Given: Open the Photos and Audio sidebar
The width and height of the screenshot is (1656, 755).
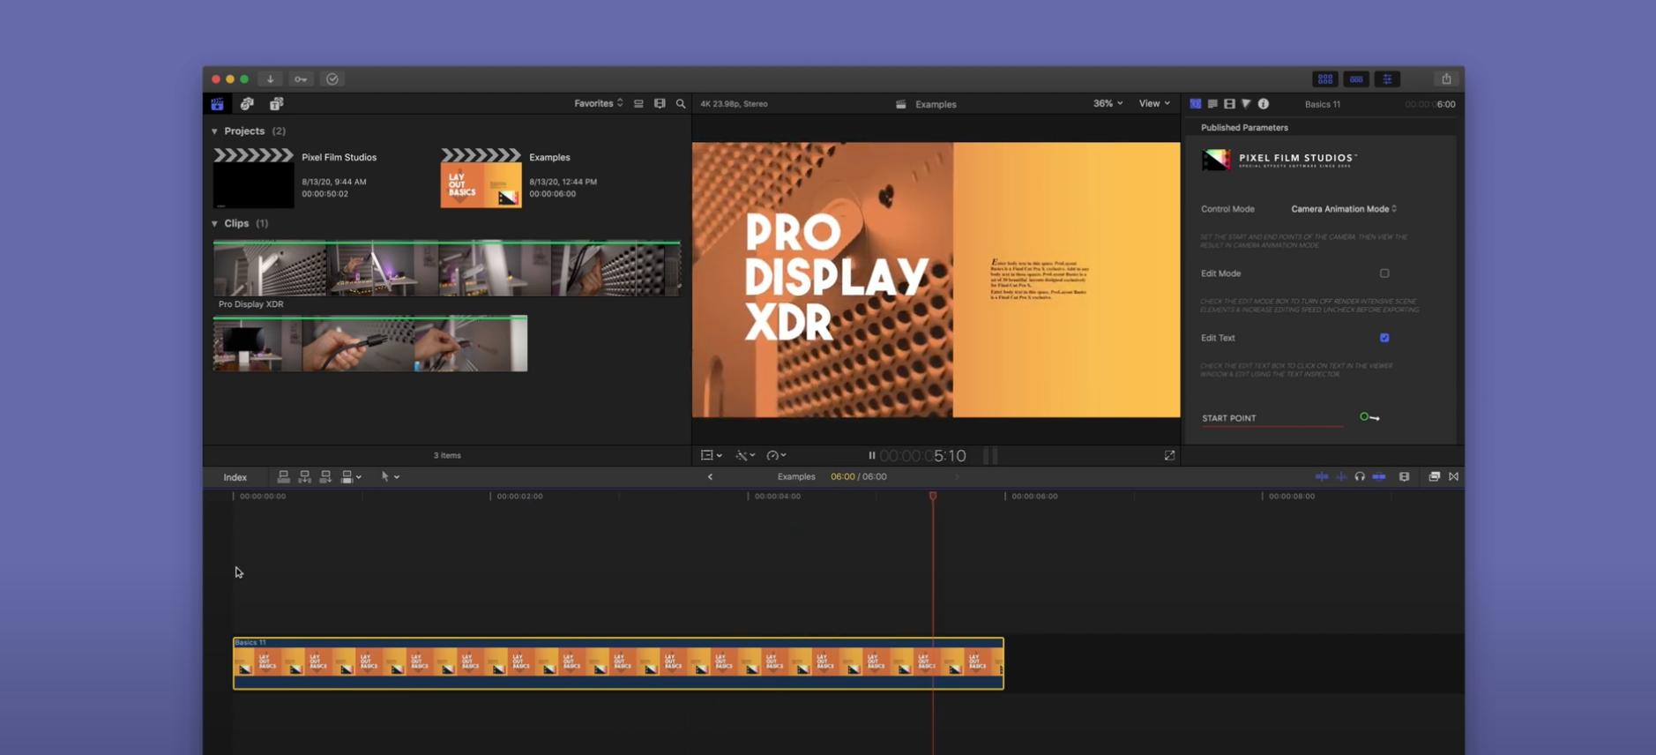Looking at the screenshot, I should pyautogui.click(x=247, y=104).
